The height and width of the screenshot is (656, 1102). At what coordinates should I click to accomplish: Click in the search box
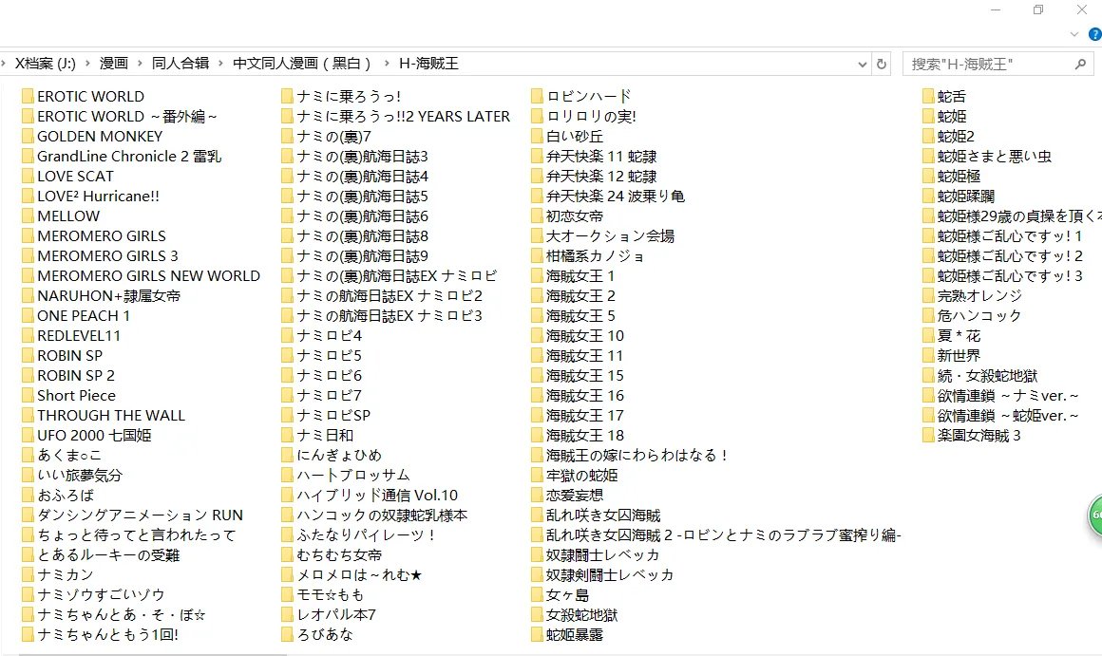point(988,64)
